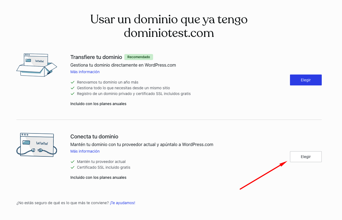This screenshot has width=342, height=220.
Task: Choose the Conecta tu dominio white Elegir button
Action: [306, 157]
